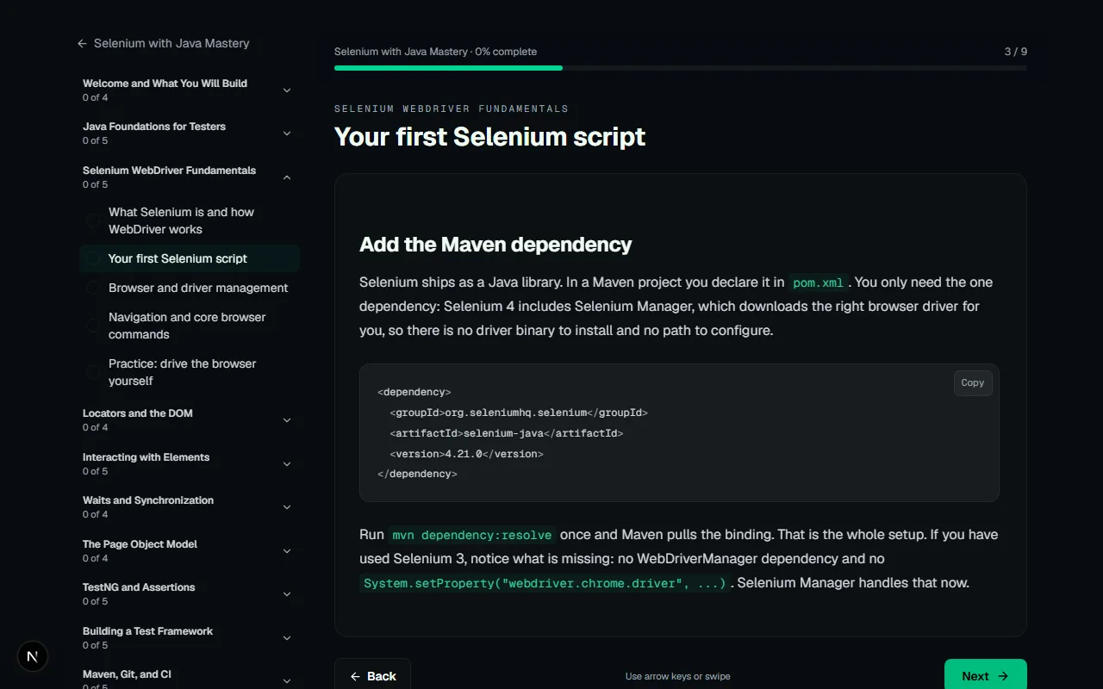Screen dimensions: 1103x689
Task: Open Practice: drive the browser yourself lesson
Action: pos(190,372)
